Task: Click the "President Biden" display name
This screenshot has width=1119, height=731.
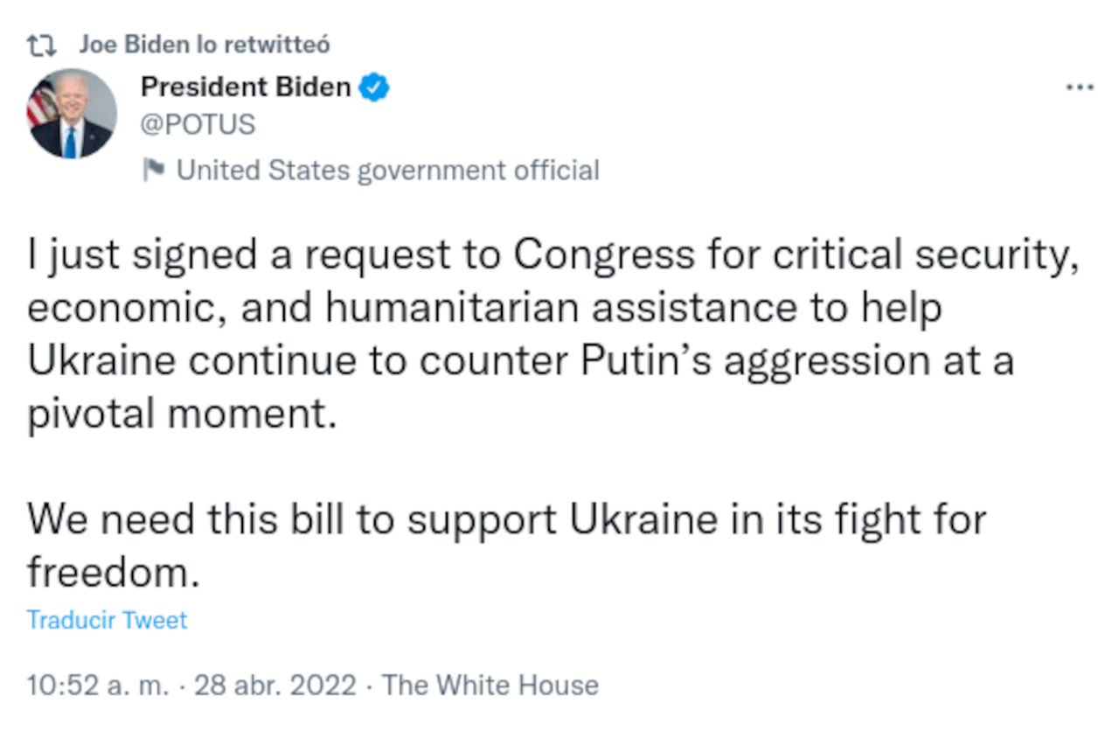Action: click(246, 87)
